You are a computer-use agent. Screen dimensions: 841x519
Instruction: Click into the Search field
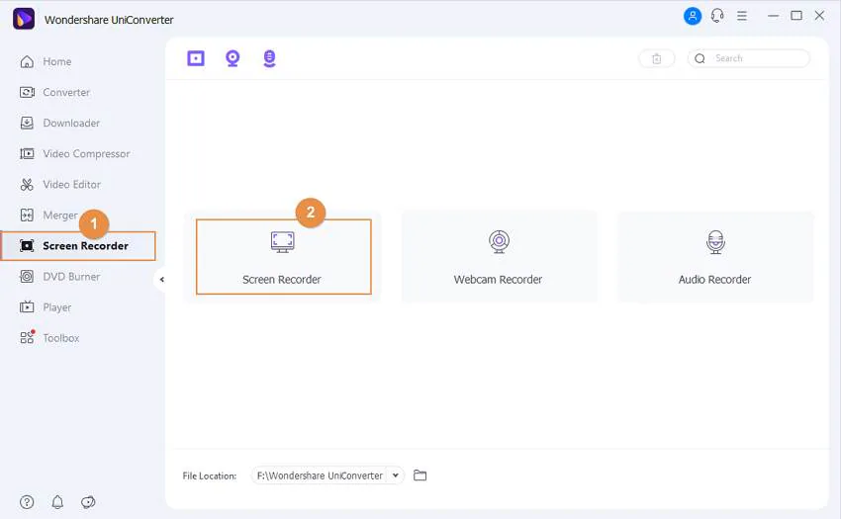[x=749, y=58]
